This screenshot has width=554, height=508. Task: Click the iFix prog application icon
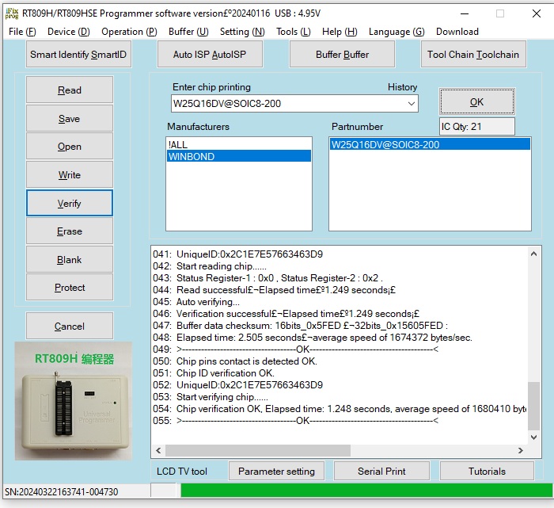(12, 13)
